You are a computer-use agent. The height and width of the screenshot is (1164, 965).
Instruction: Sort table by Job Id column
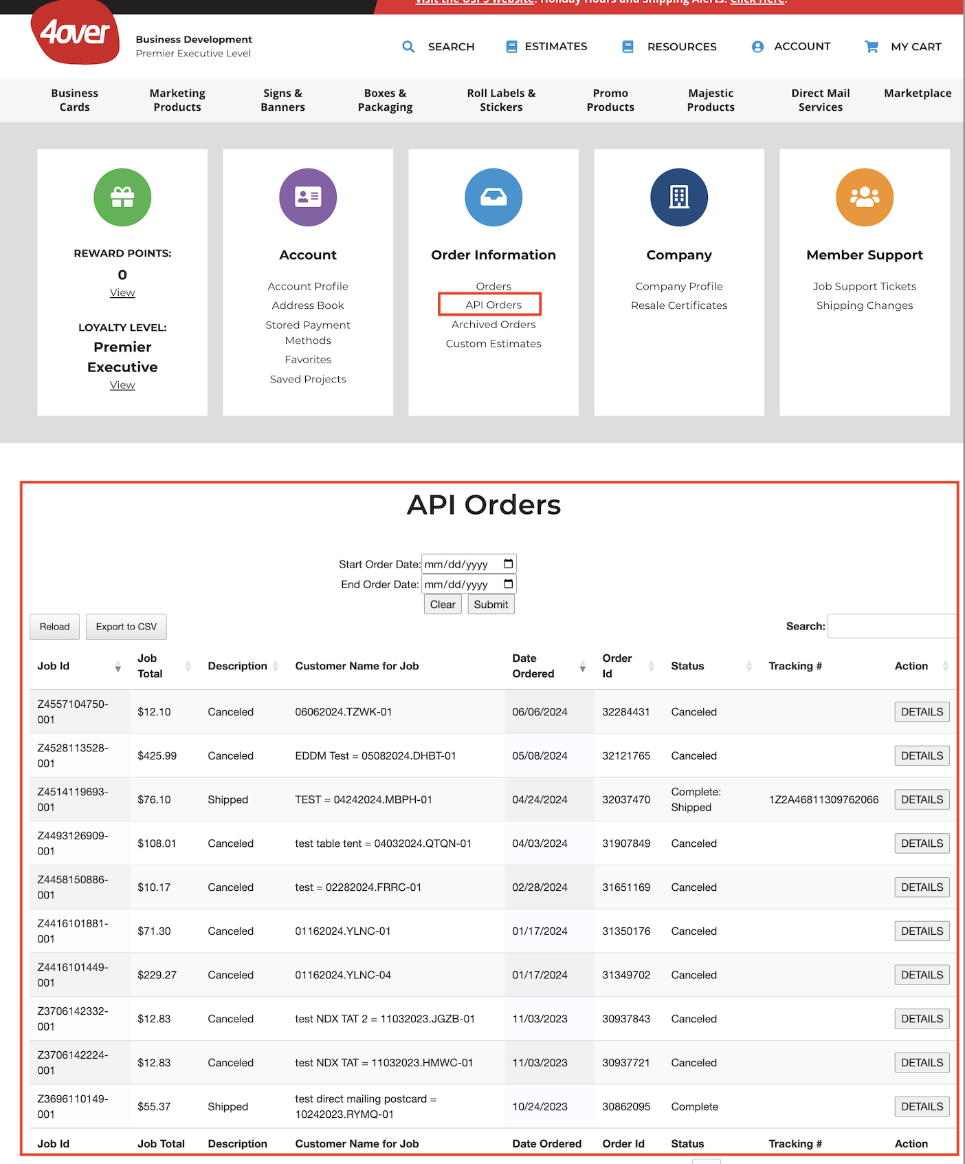pos(79,666)
